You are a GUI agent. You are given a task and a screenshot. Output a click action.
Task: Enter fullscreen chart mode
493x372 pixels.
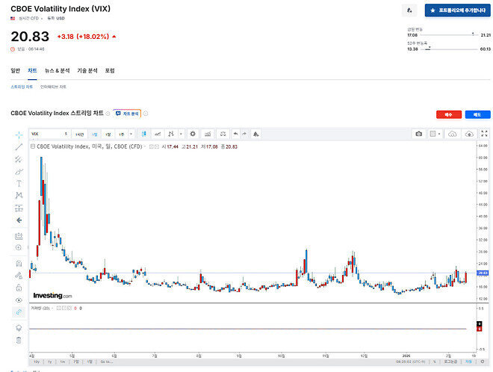[x=486, y=134]
